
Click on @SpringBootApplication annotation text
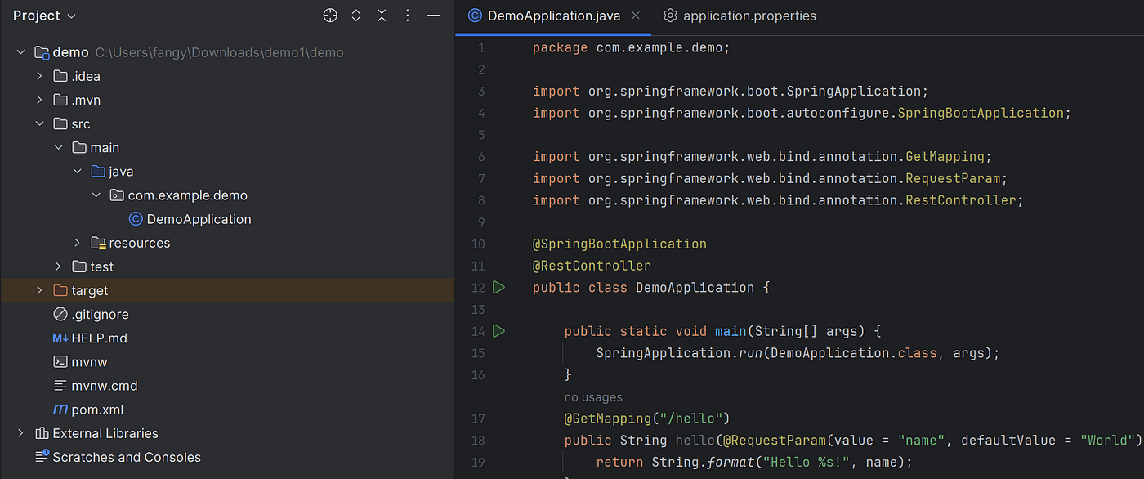pos(619,244)
